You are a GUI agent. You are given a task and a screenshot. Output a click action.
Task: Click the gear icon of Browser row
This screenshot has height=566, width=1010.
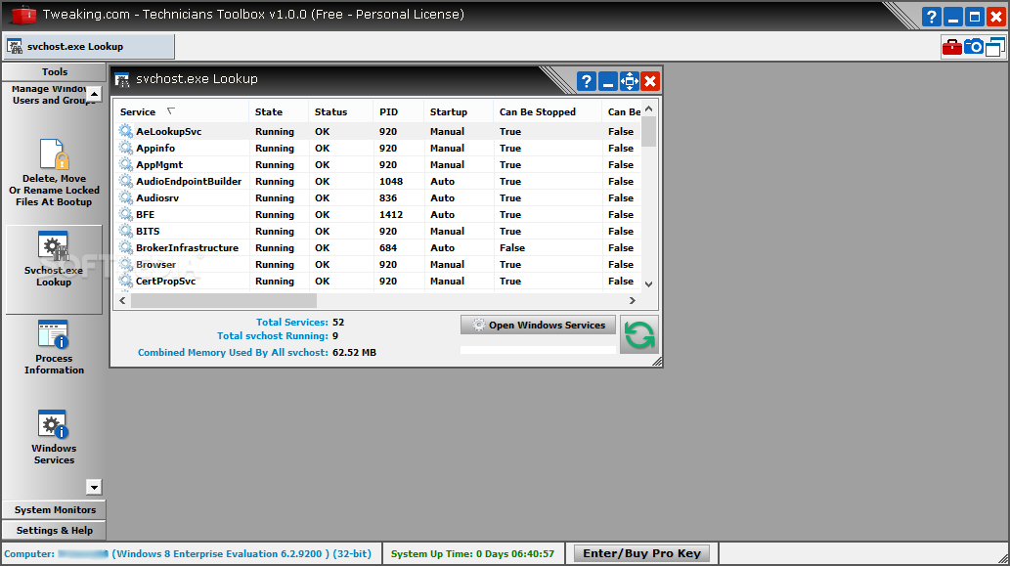coord(126,265)
